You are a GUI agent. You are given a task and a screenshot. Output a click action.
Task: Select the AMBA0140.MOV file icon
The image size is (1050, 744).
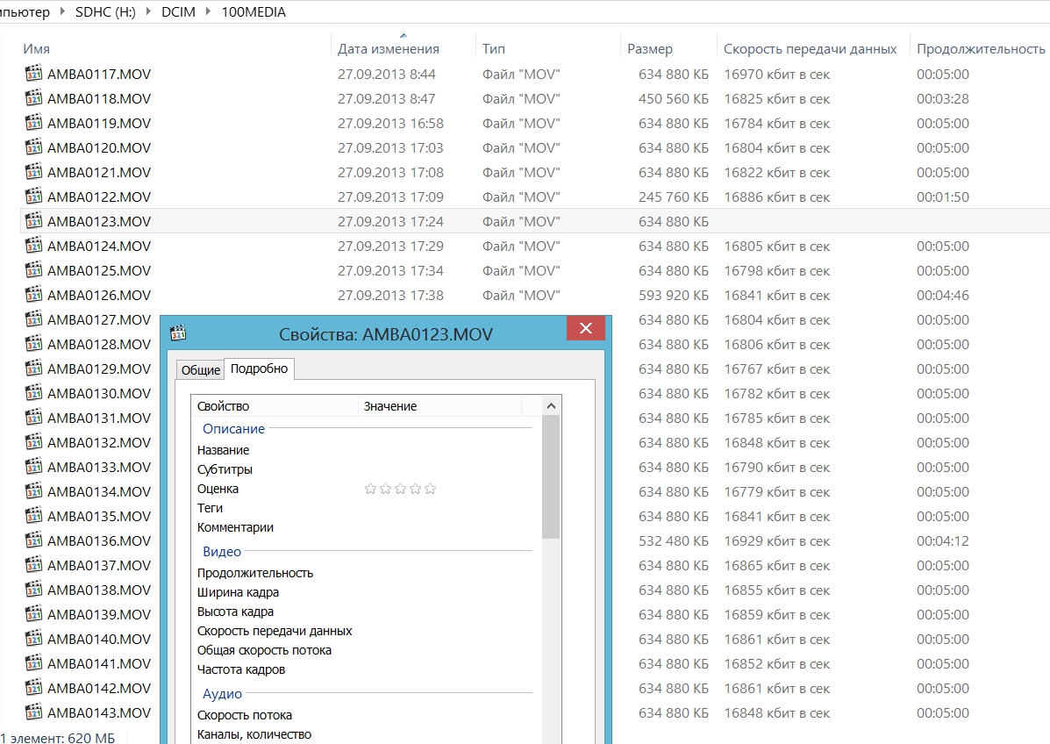point(34,639)
